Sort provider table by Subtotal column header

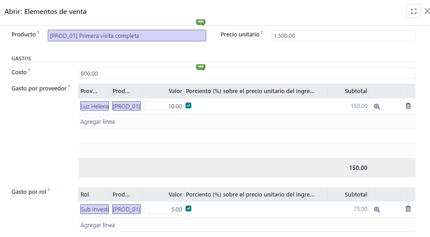coord(356,91)
